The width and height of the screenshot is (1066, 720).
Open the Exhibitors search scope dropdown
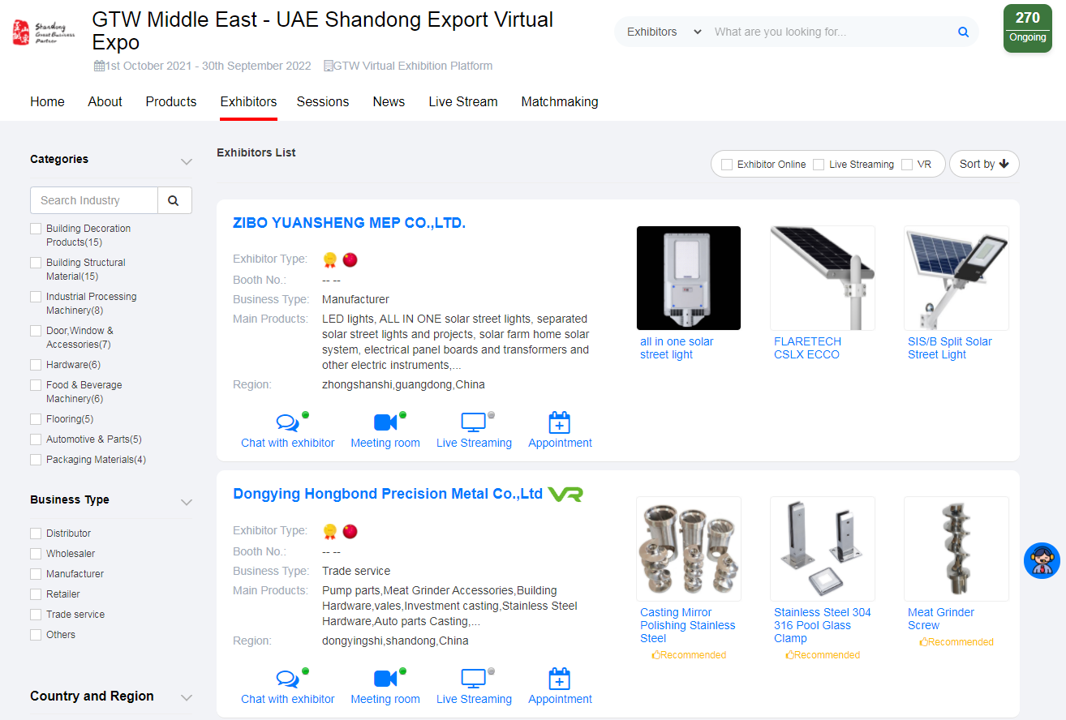tap(664, 32)
